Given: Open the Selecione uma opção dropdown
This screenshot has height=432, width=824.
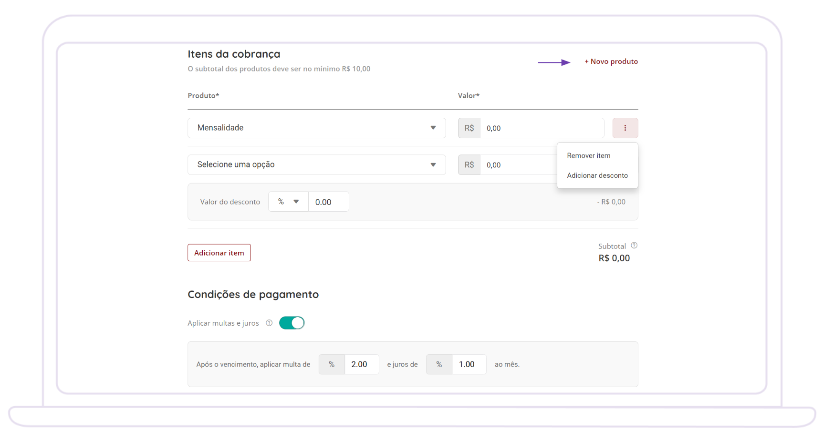Looking at the screenshot, I should pos(316,165).
